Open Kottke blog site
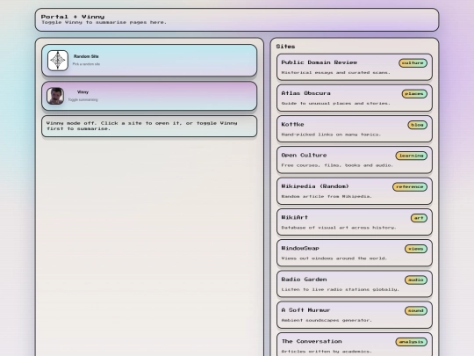 355,129
